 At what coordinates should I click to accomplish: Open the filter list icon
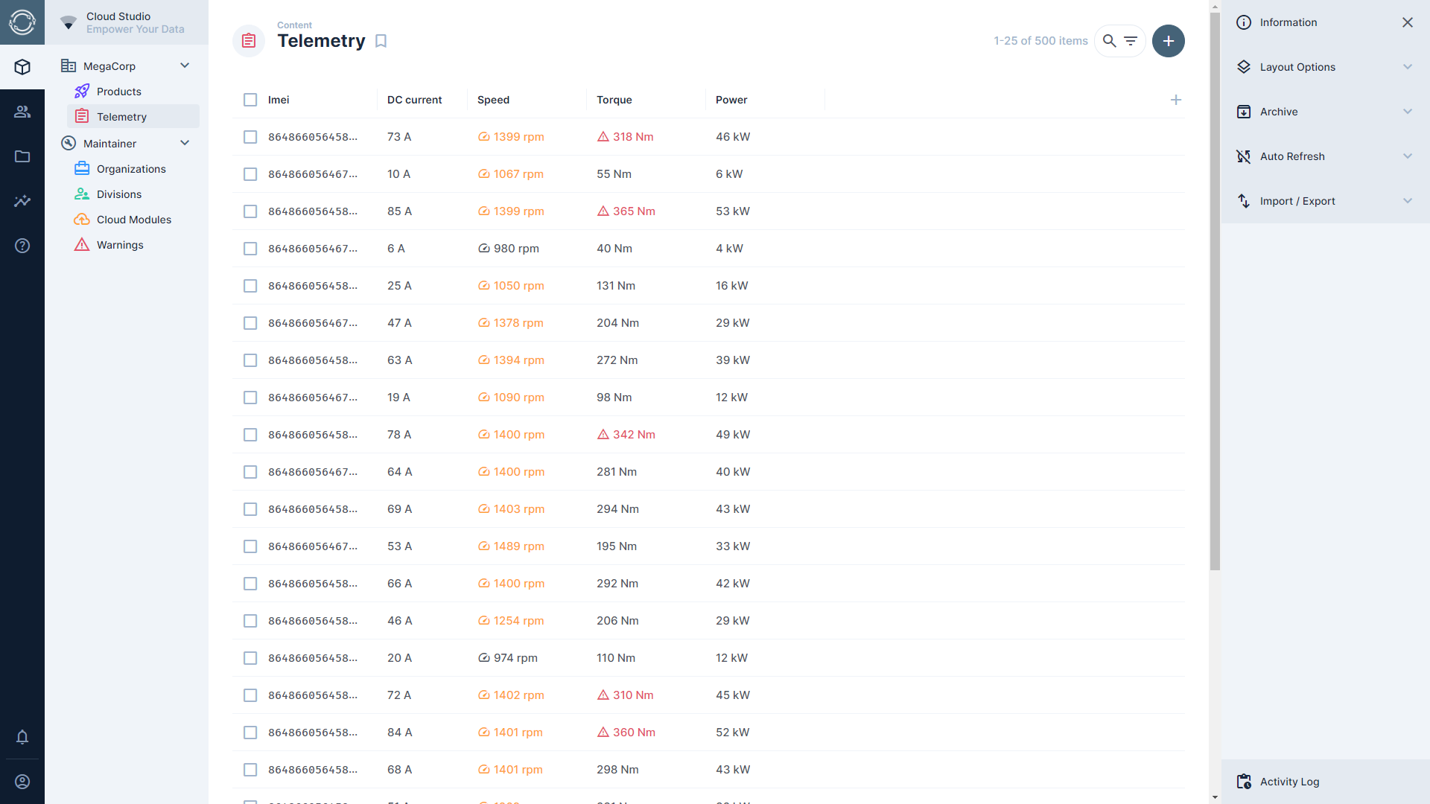[x=1131, y=41]
